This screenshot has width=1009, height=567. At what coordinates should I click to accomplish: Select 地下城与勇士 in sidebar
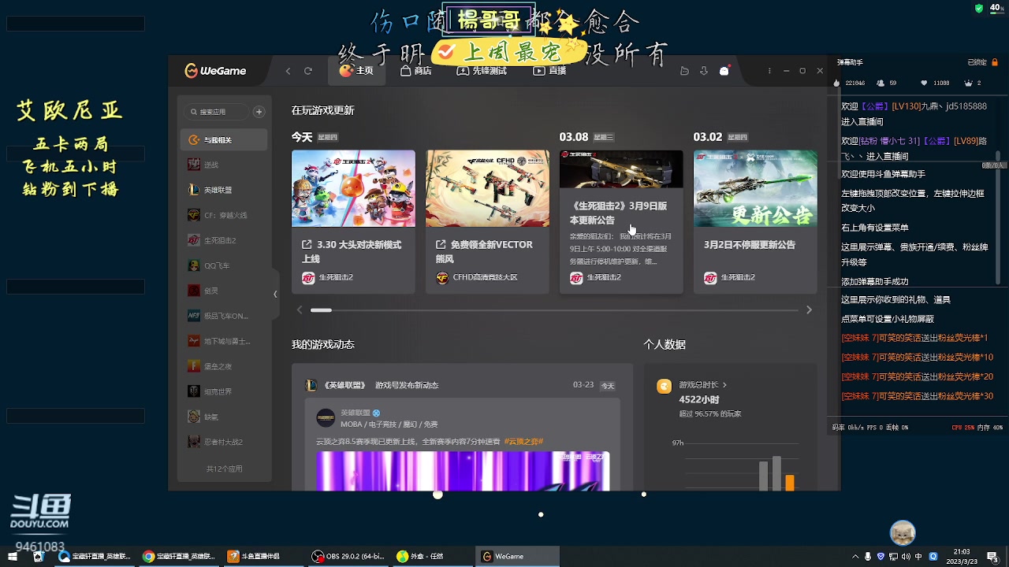224,341
